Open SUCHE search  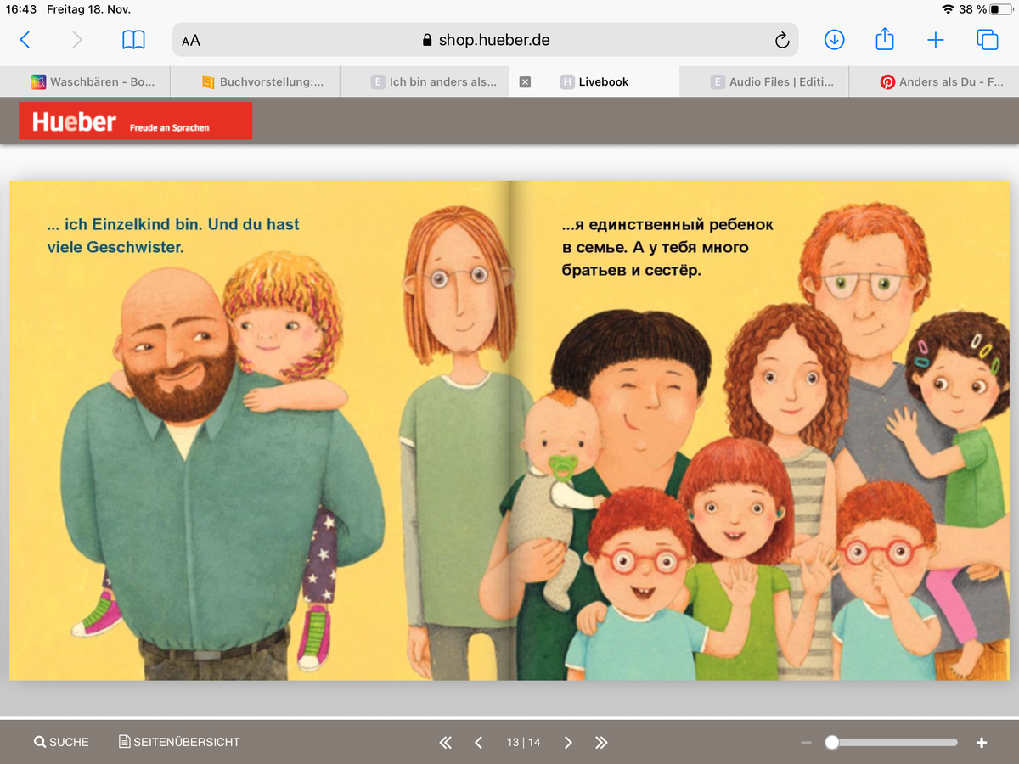point(61,742)
